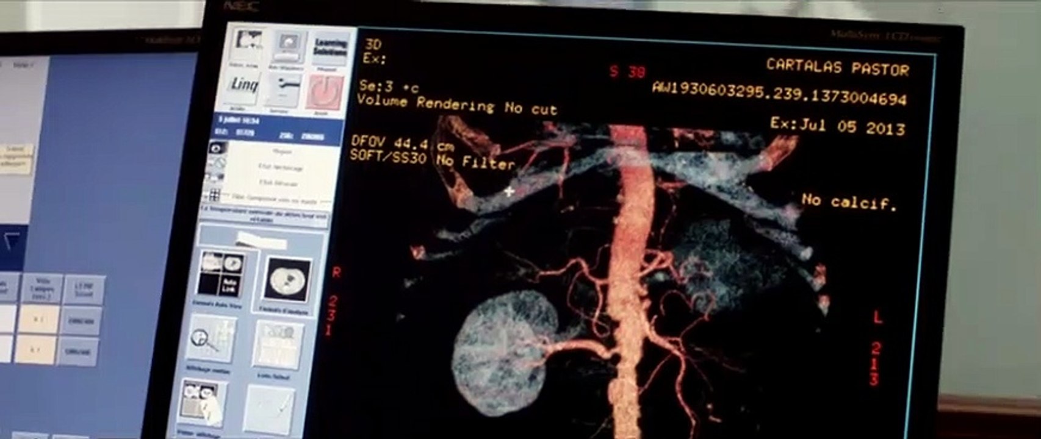Image resolution: width=1041 pixels, height=439 pixels.
Task: Click the exam date 'Ex:Jul 05 2013'
Action: coord(837,126)
